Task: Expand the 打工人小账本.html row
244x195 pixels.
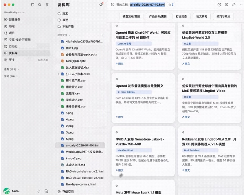Action: click(x=59, y=74)
